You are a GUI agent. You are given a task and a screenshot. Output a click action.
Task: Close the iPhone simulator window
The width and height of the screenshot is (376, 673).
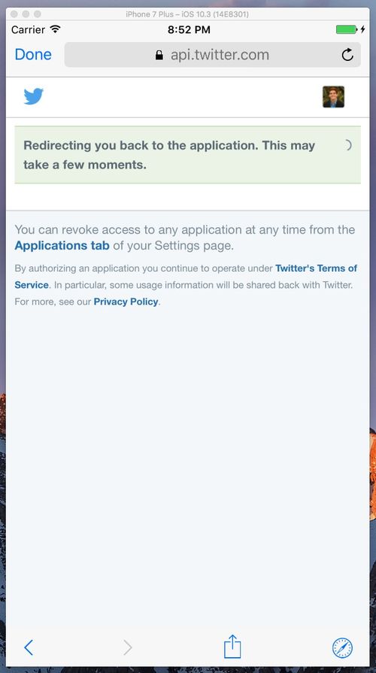pyautogui.click(x=14, y=14)
